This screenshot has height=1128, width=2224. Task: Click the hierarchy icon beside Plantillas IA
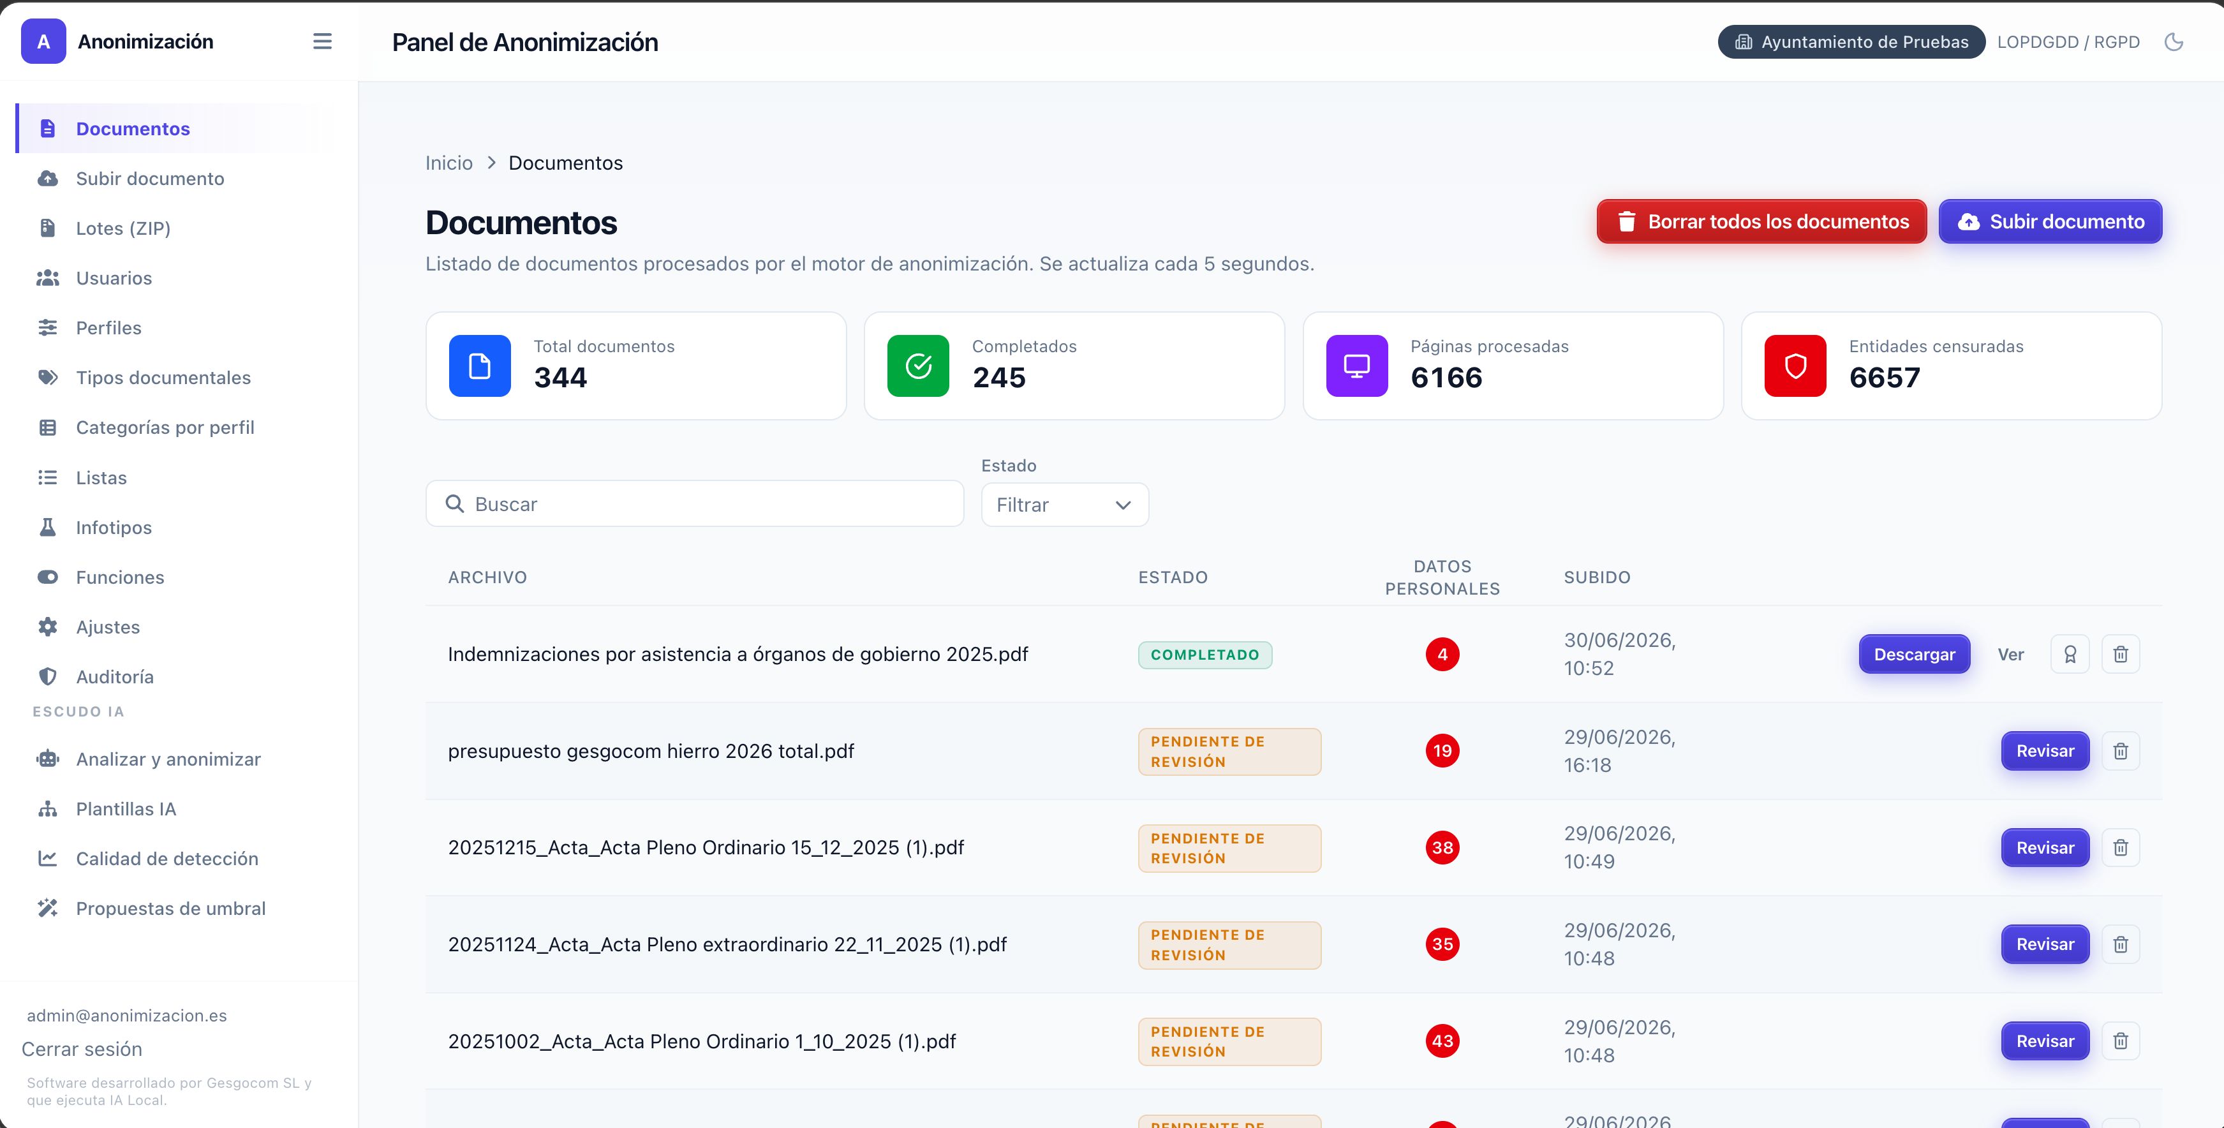click(x=47, y=809)
